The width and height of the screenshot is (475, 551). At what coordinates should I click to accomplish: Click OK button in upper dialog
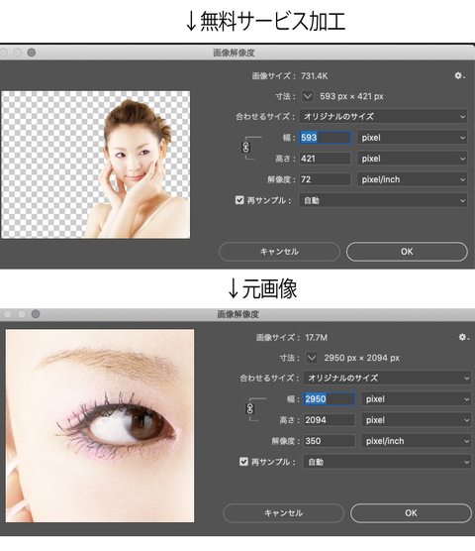click(407, 252)
